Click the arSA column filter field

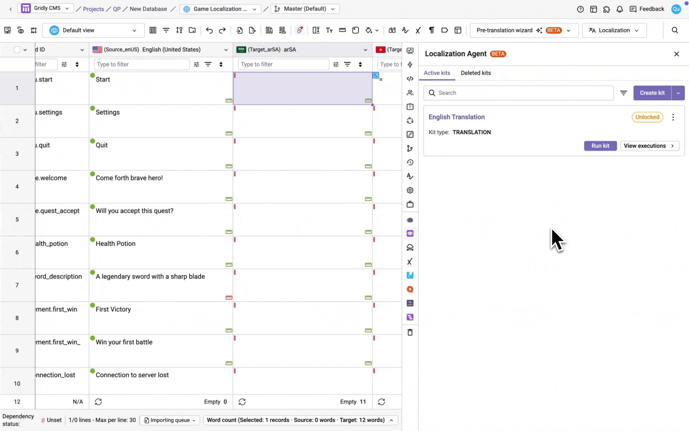[283, 64]
